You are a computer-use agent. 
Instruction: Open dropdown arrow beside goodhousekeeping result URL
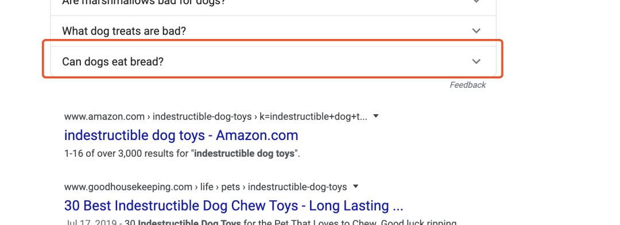point(355,186)
